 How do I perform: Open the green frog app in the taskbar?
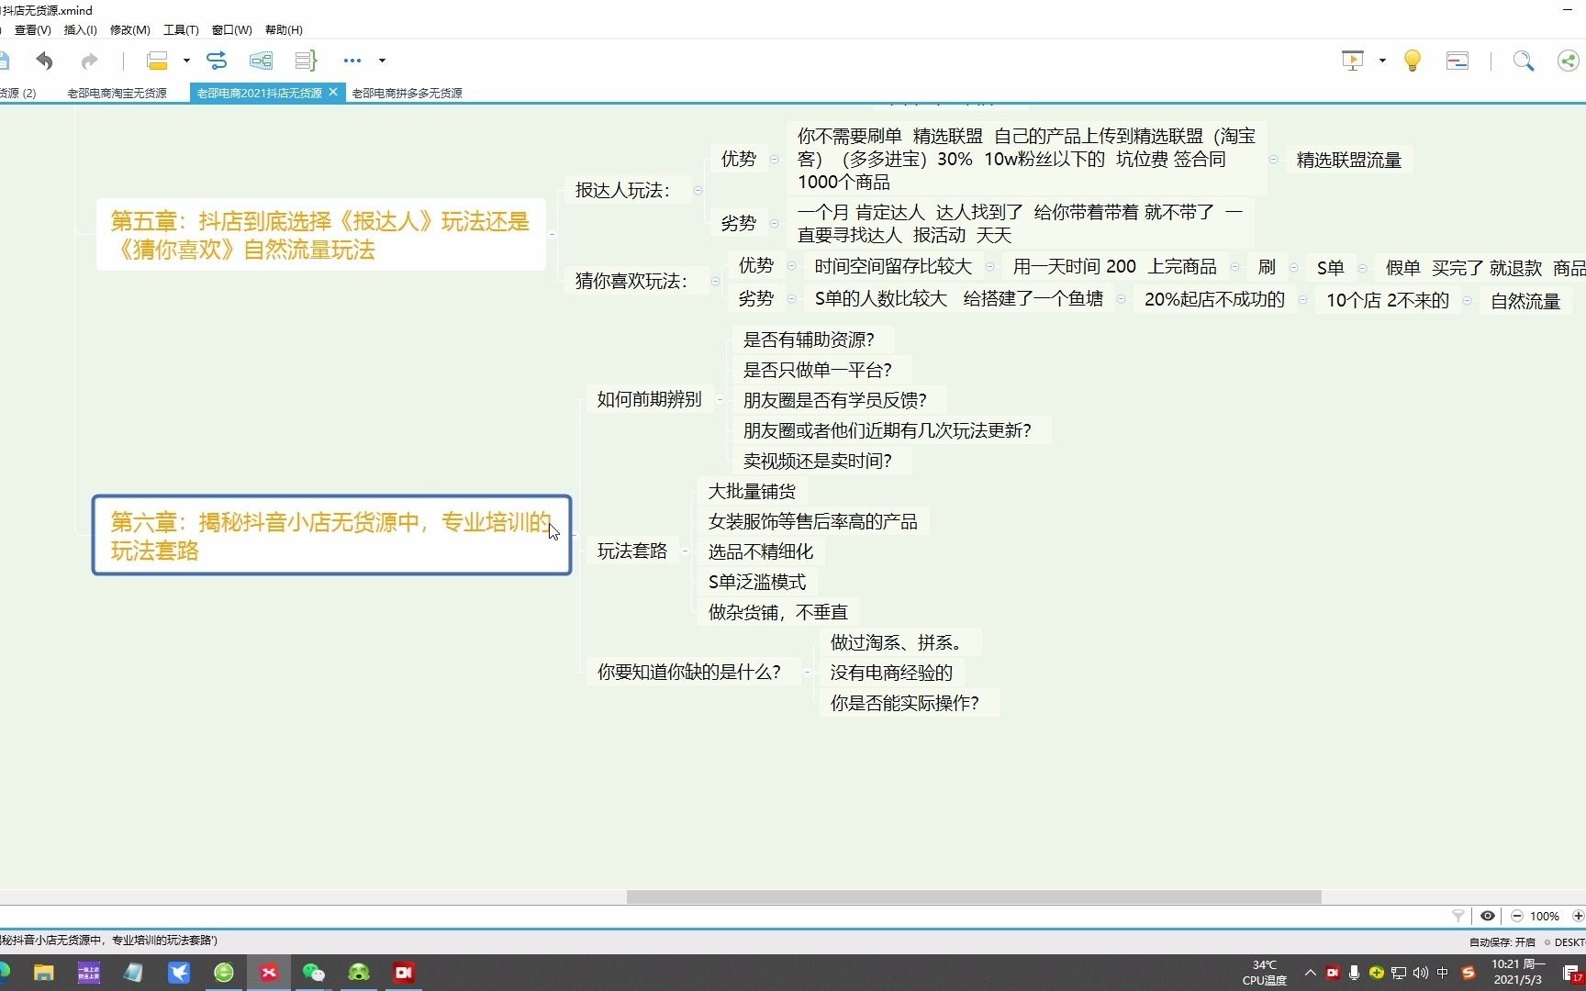[359, 973]
